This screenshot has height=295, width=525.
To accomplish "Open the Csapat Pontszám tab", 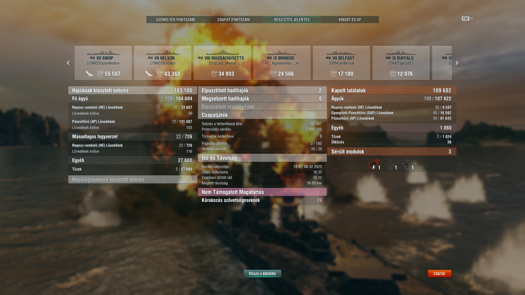I will [234, 20].
